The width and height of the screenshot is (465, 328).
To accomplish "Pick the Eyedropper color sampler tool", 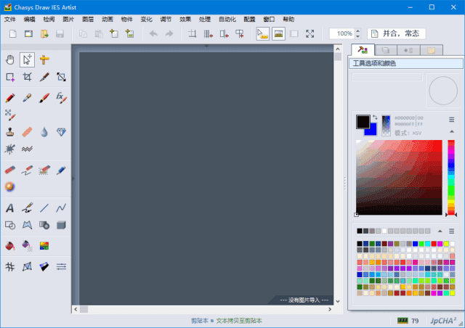I will pos(28,97).
